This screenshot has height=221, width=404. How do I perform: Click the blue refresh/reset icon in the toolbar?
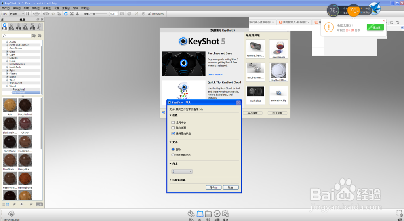click(x=66, y=14)
